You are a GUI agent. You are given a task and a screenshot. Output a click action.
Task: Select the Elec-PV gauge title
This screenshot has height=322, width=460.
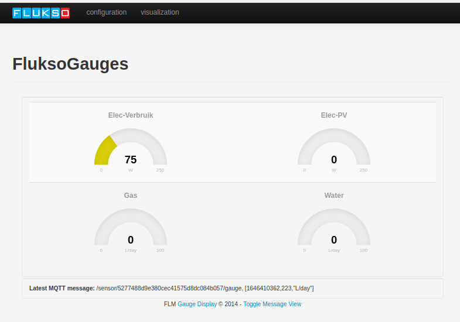(334, 115)
